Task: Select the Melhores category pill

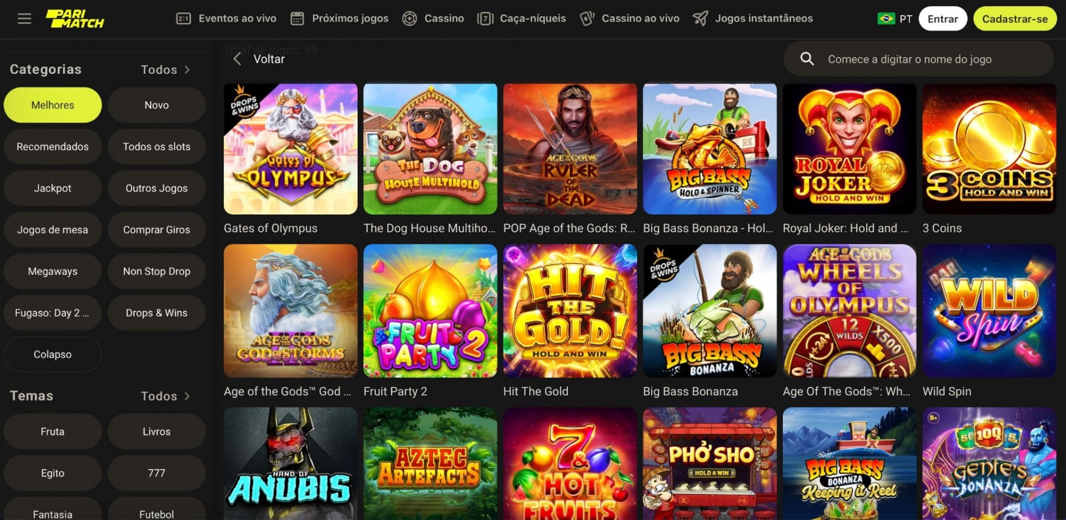Action: point(53,105)
